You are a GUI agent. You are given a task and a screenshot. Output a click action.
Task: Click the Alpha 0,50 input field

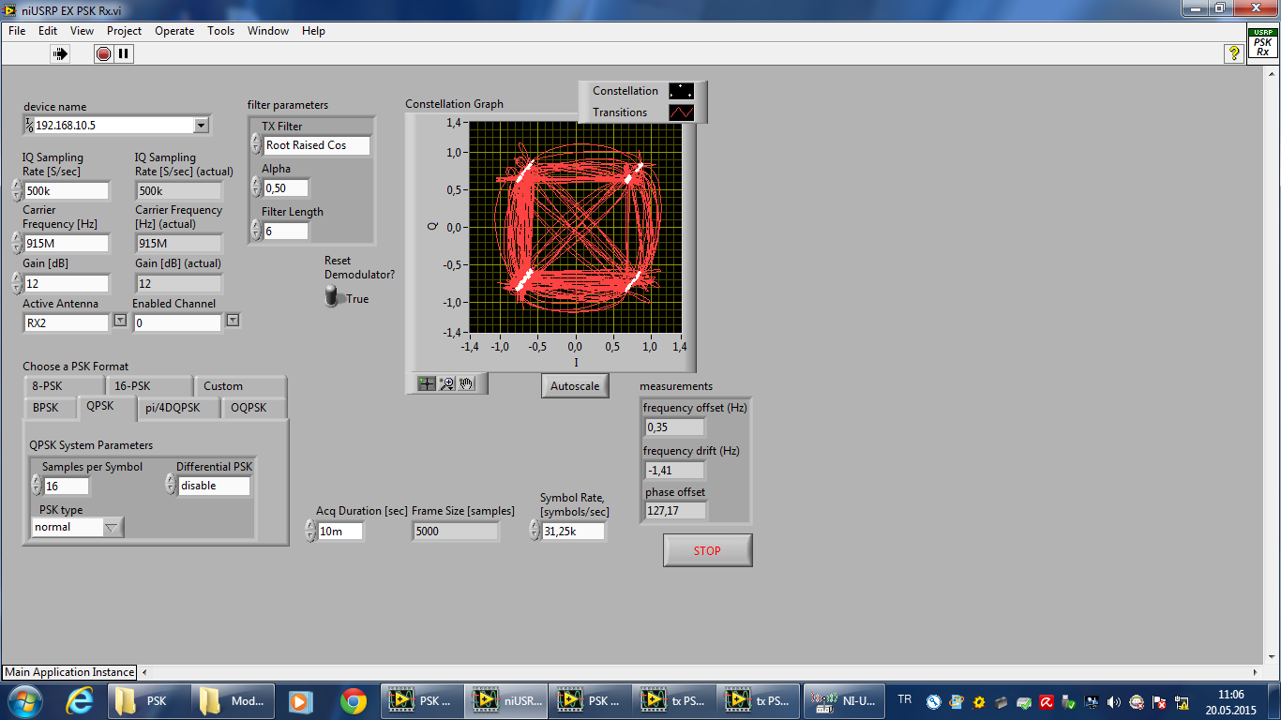[285, 187]
